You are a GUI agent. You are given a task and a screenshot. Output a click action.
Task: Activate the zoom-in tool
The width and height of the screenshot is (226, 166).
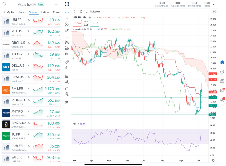67,68
